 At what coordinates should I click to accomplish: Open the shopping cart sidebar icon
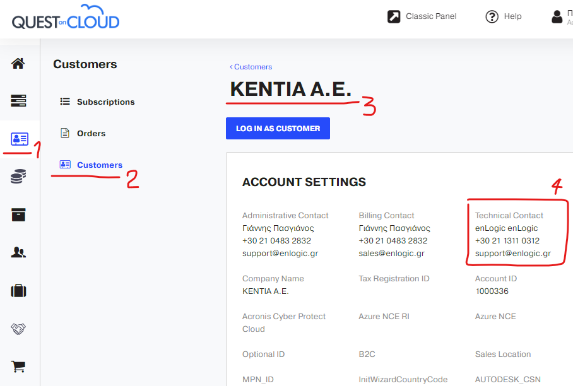click(18, 366)
